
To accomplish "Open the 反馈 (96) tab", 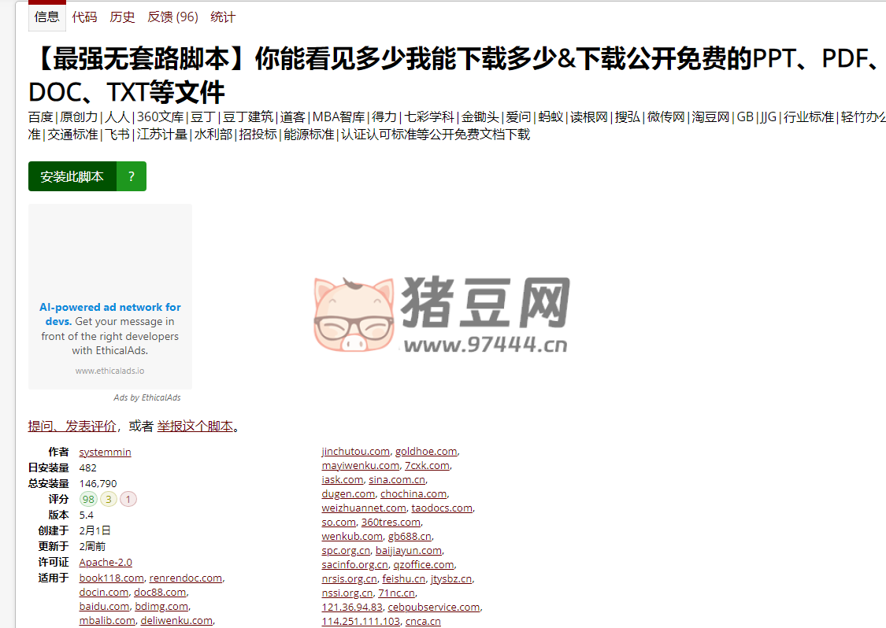I will (x=172, y=17).
